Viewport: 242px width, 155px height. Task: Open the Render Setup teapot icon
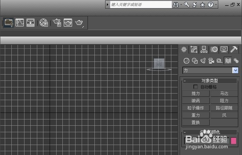pyautogui.click(x=57, y=22)
